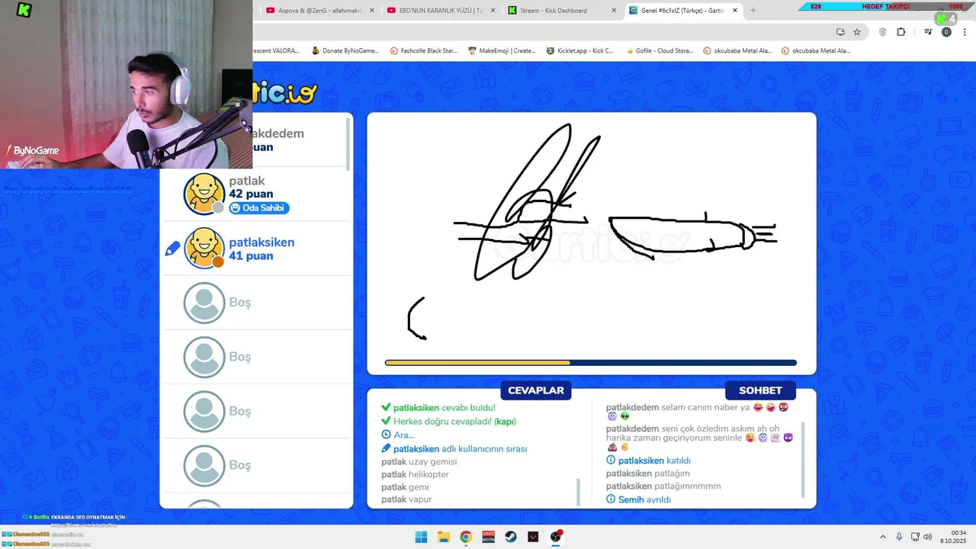Image resolution: width=976 pixels, height=549 pixels.
Task: Select the SOHBET panel header
Action: pyautogui.click(x=760, y=390)
